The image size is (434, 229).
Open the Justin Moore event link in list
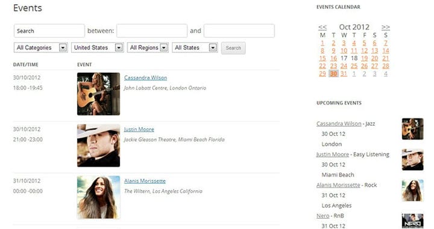139,129
